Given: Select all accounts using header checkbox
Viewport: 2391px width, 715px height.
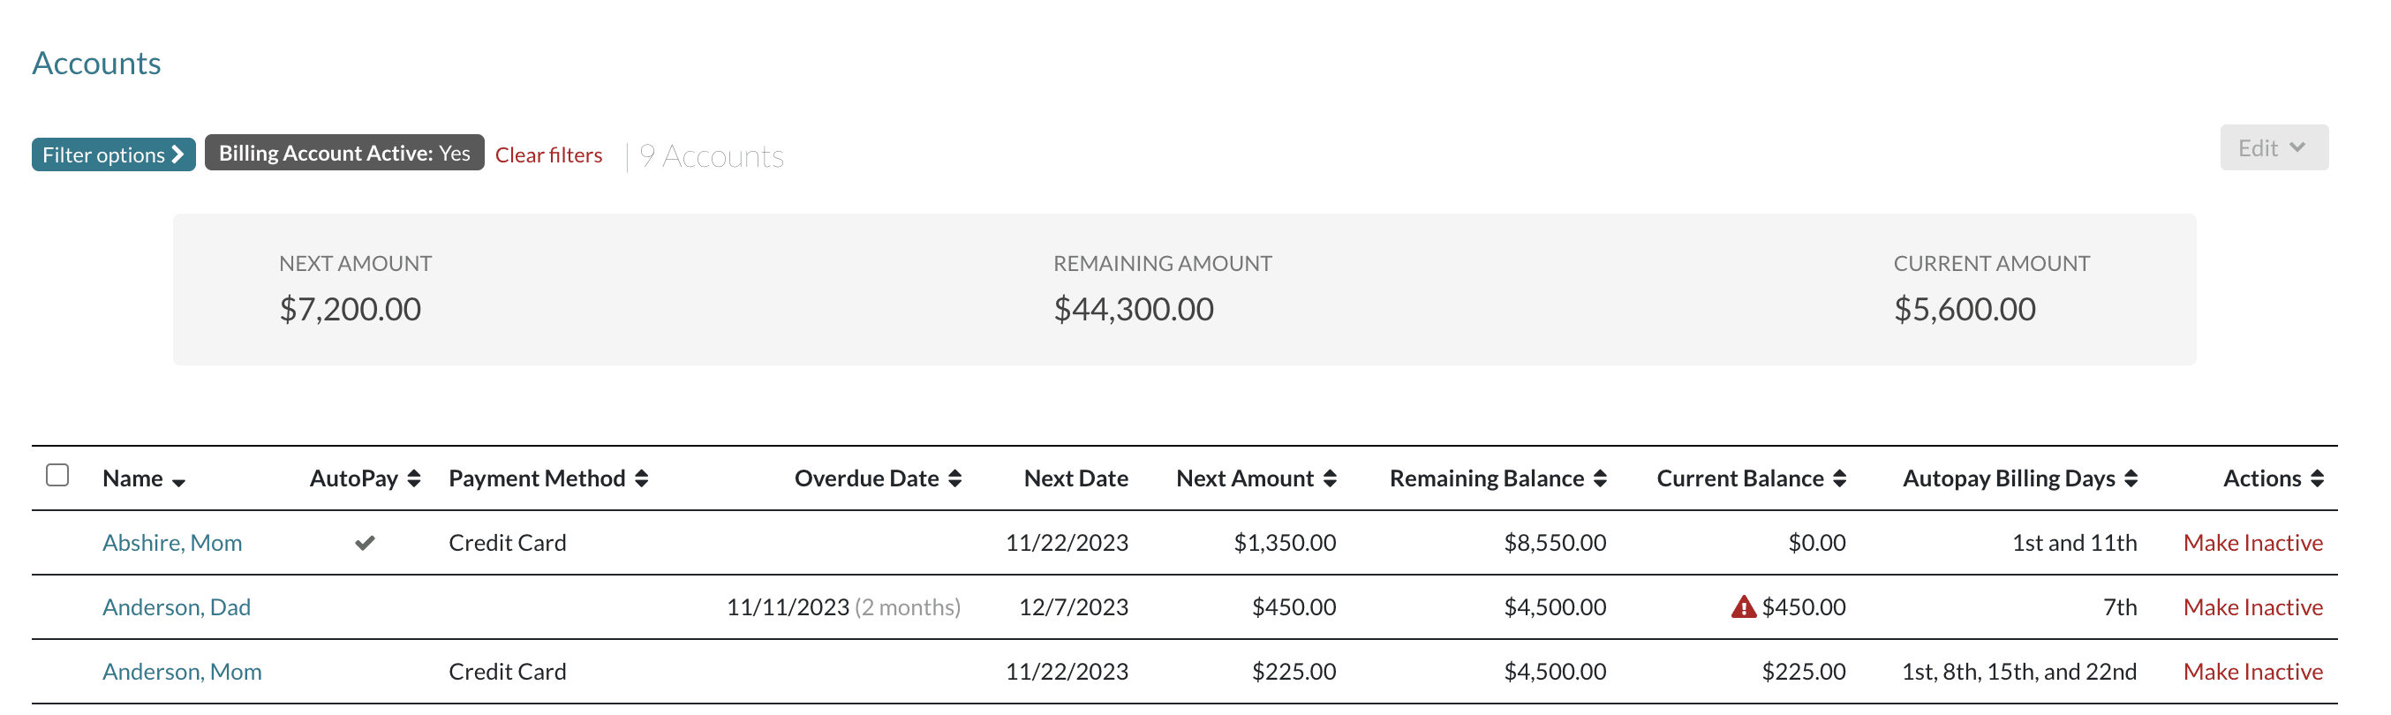Looking at the screenshot, I should pos(58,474).
